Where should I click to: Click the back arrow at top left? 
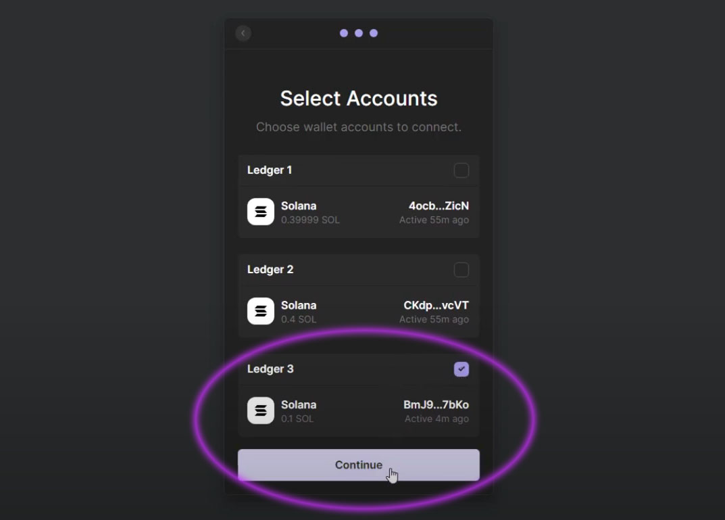click(x=243, y=32)
